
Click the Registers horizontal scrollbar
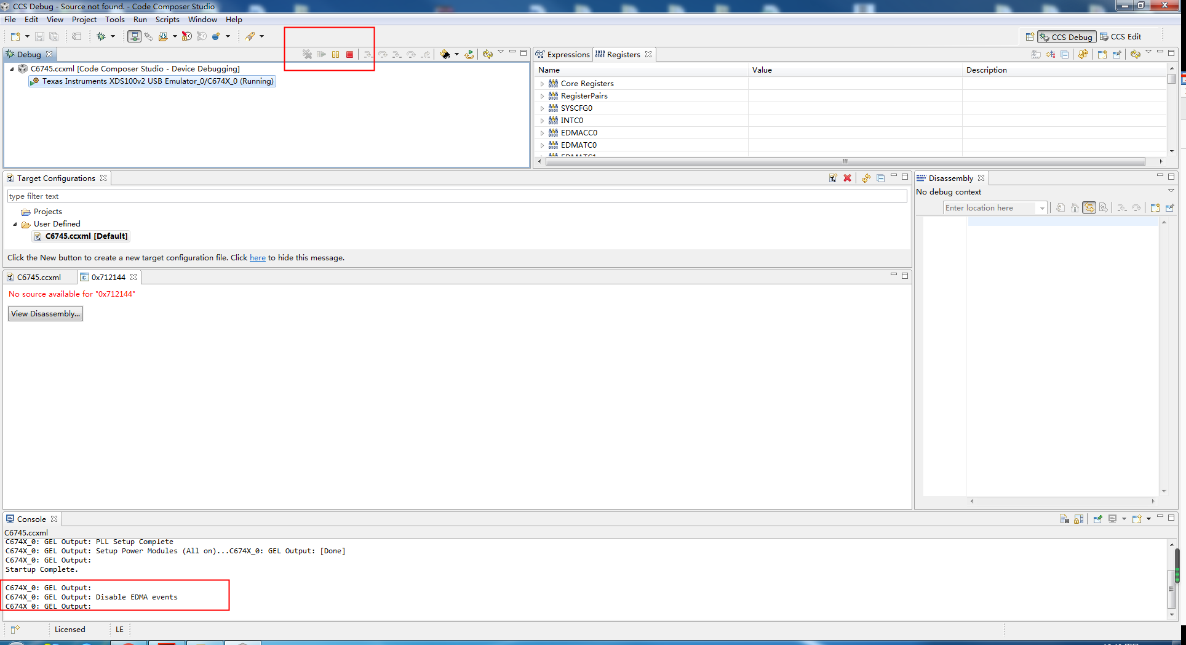pos(845,161)
